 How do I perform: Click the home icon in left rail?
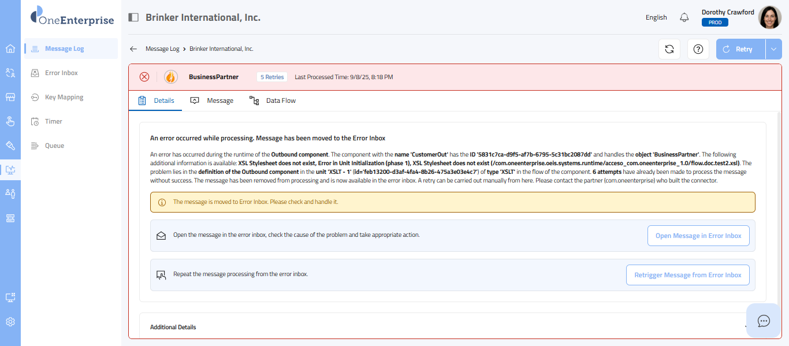[10, 49]
